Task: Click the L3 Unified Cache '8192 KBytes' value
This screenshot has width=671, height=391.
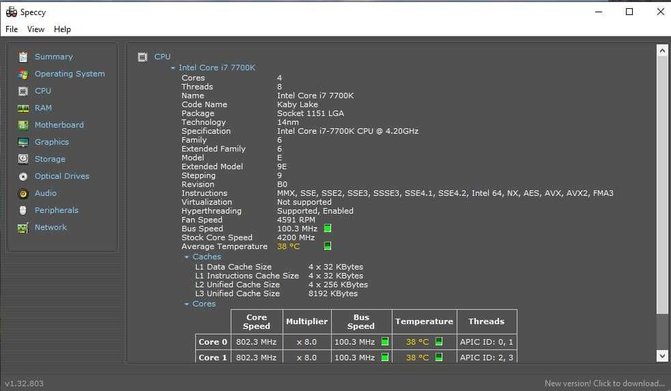Action: (333, 293)
